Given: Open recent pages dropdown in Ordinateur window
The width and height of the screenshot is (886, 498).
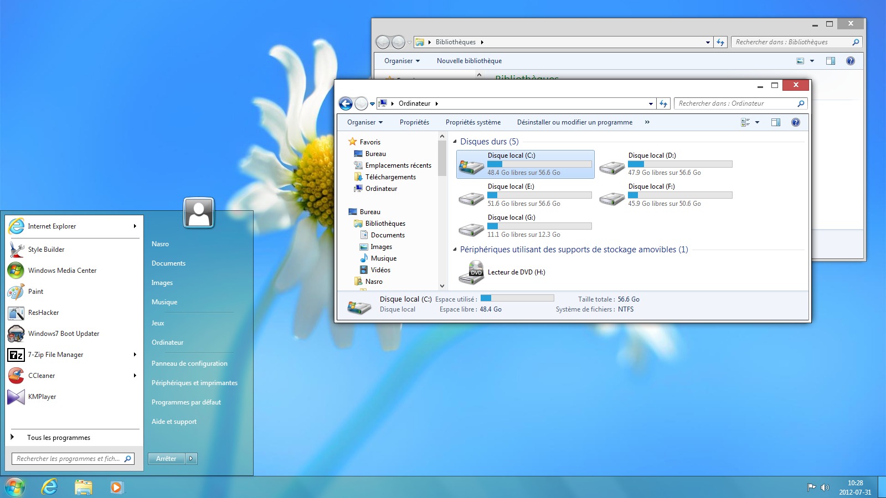Looking at the screenshot, I should [x=372, y=103].
